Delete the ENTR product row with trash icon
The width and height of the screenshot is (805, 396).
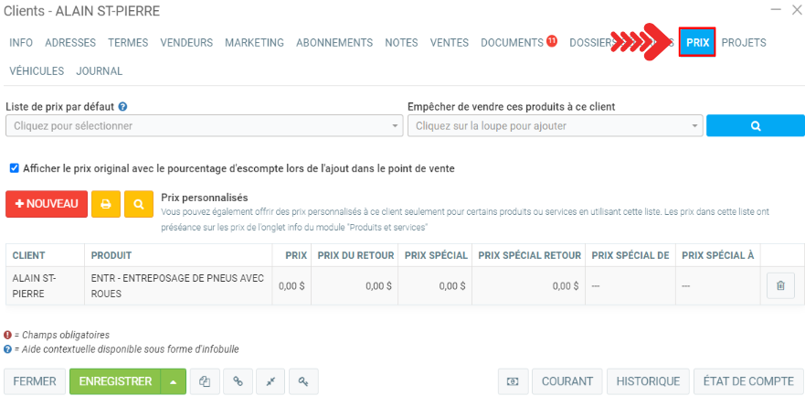(x=779, y=286)
